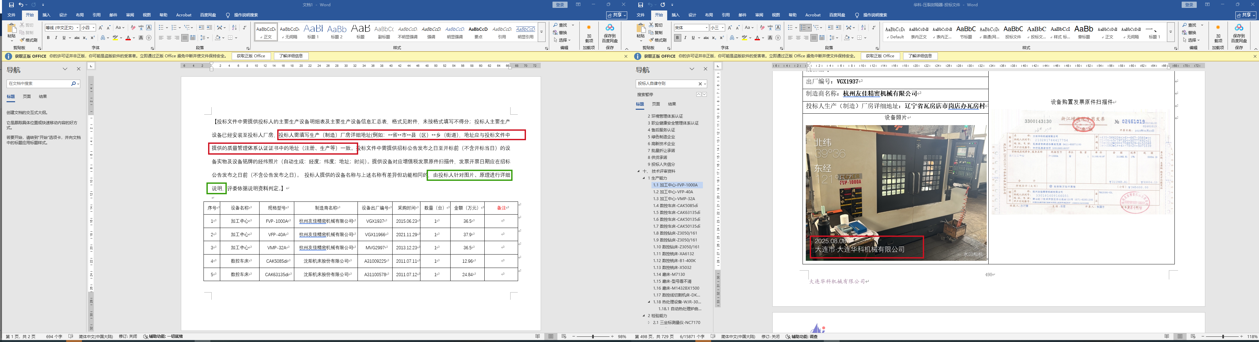Viewport: 1259px width, 342px height.
Task: Toggle Bold in the right window ribbon
Action: tap(677, 38)
